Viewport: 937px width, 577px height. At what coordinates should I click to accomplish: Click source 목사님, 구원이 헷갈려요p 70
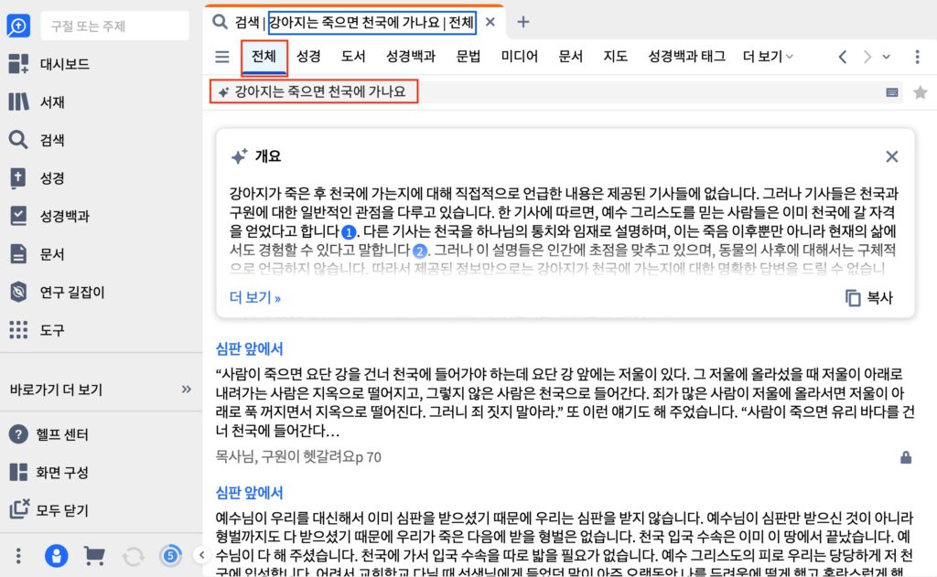coord(298,457)
